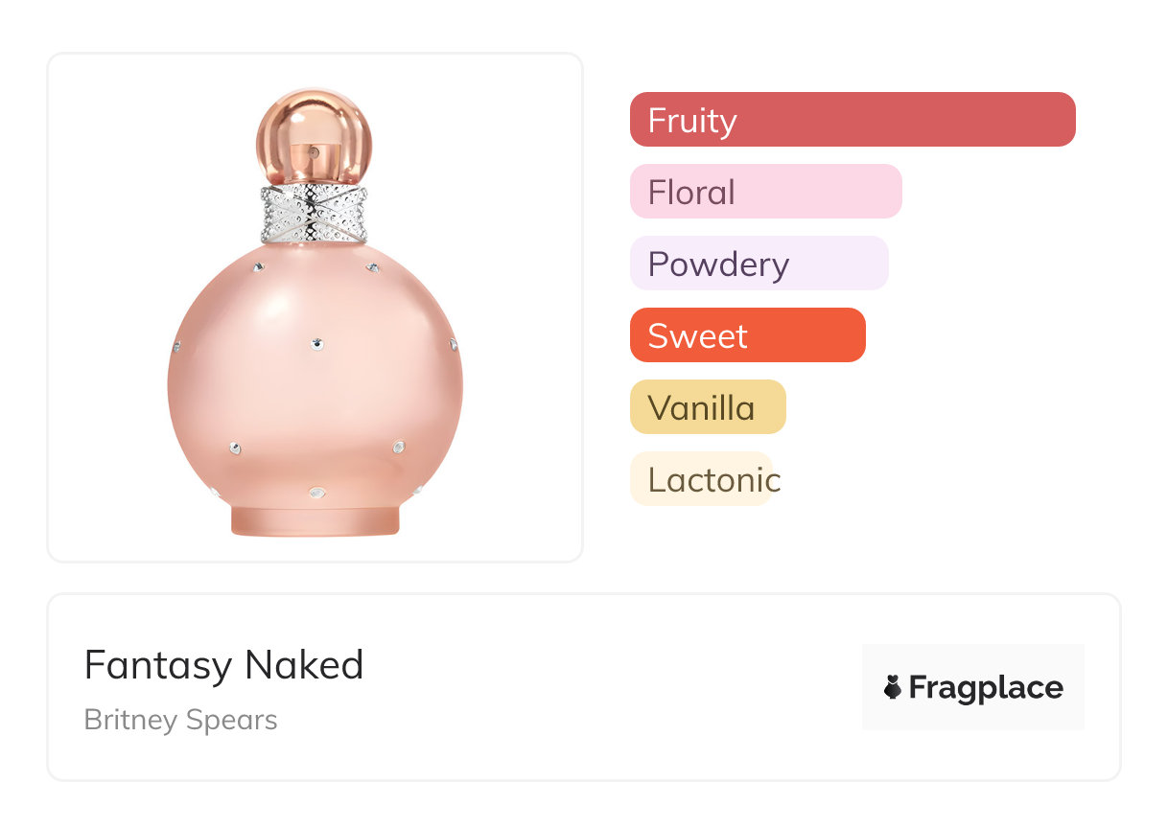Click the center rhinestone on the bottle
1168x828 pixels.
(x=317, y=343)
